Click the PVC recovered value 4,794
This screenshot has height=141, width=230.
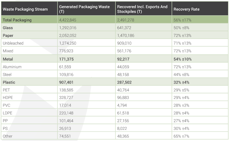click(122, 105)
